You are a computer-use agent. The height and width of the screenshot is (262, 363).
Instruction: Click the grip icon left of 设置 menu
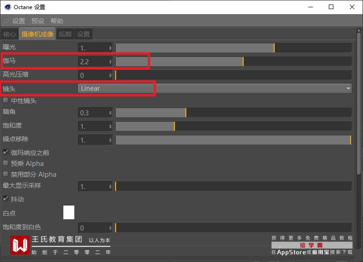click(5, 21)
